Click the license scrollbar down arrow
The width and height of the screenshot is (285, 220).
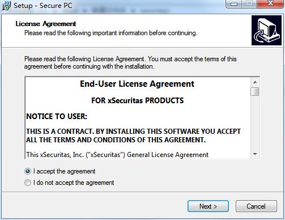(255, 154)
